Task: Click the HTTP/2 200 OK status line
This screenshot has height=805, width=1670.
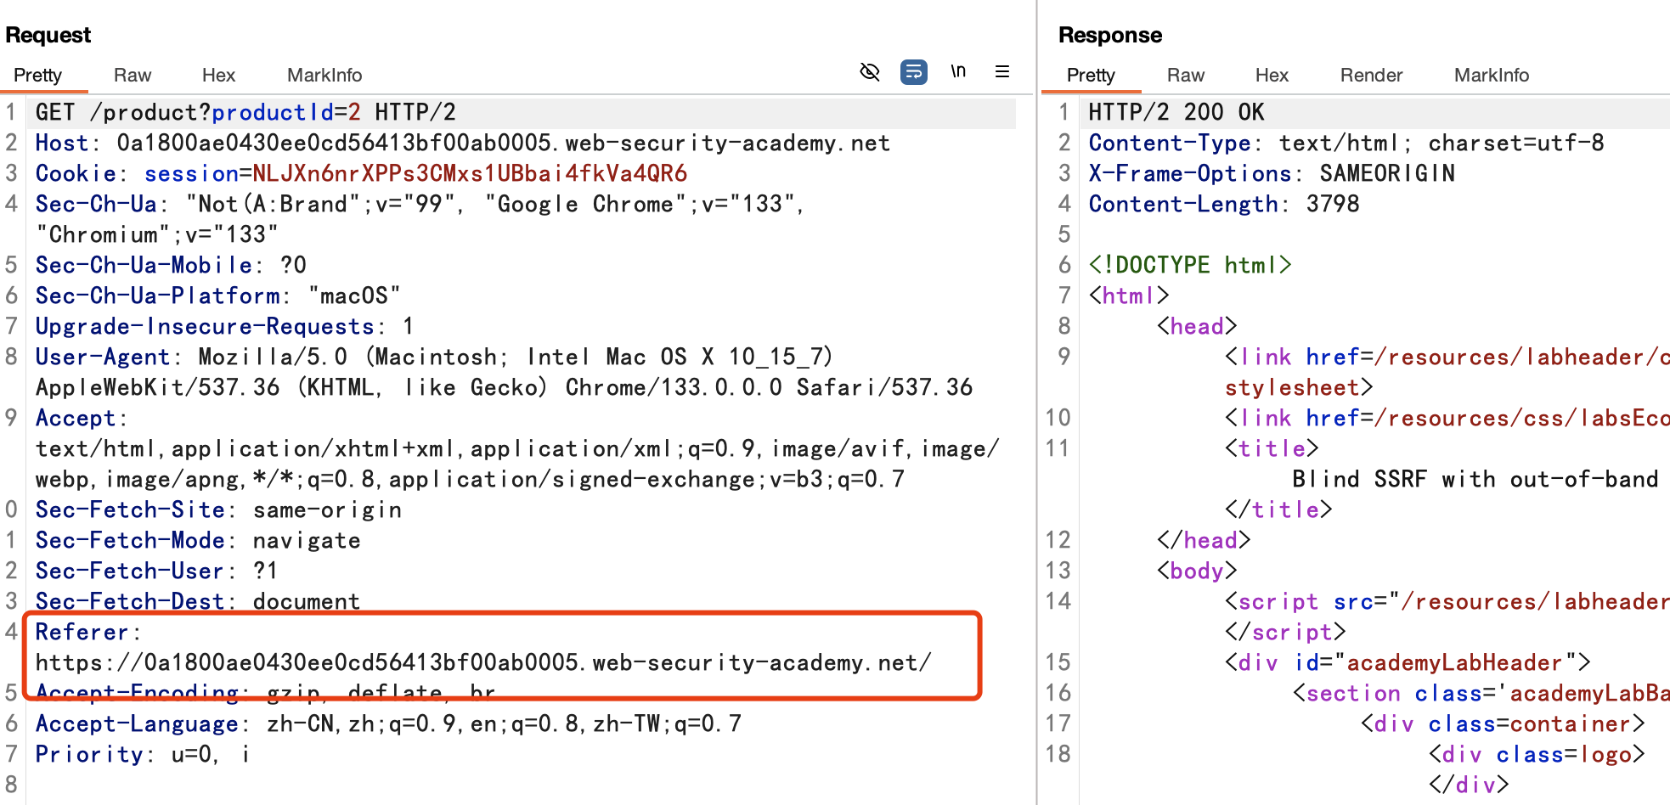Action: [x=1176, y=113]
